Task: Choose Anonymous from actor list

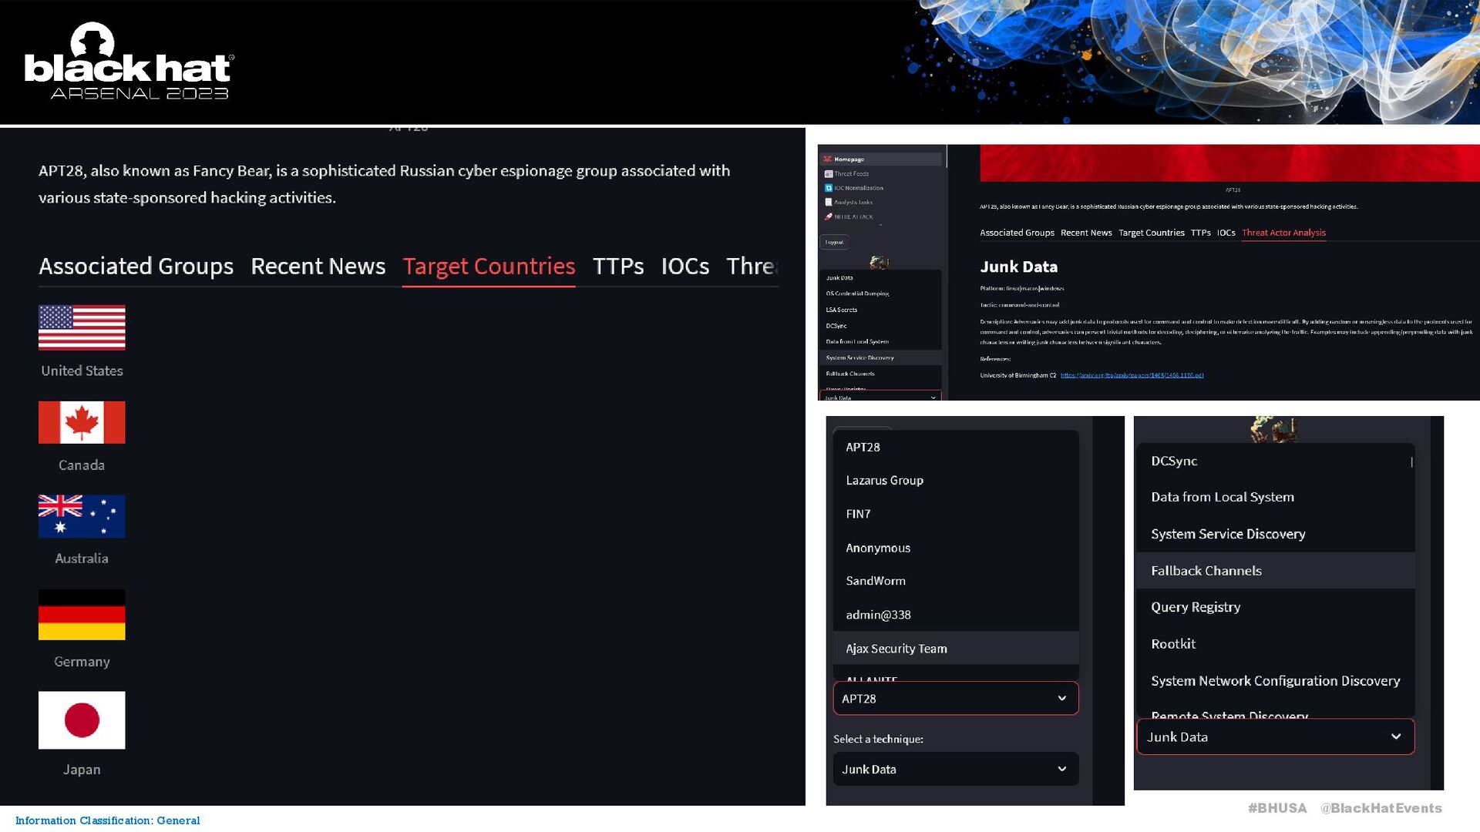Action: pyautogui.click(x=956, y=548)
